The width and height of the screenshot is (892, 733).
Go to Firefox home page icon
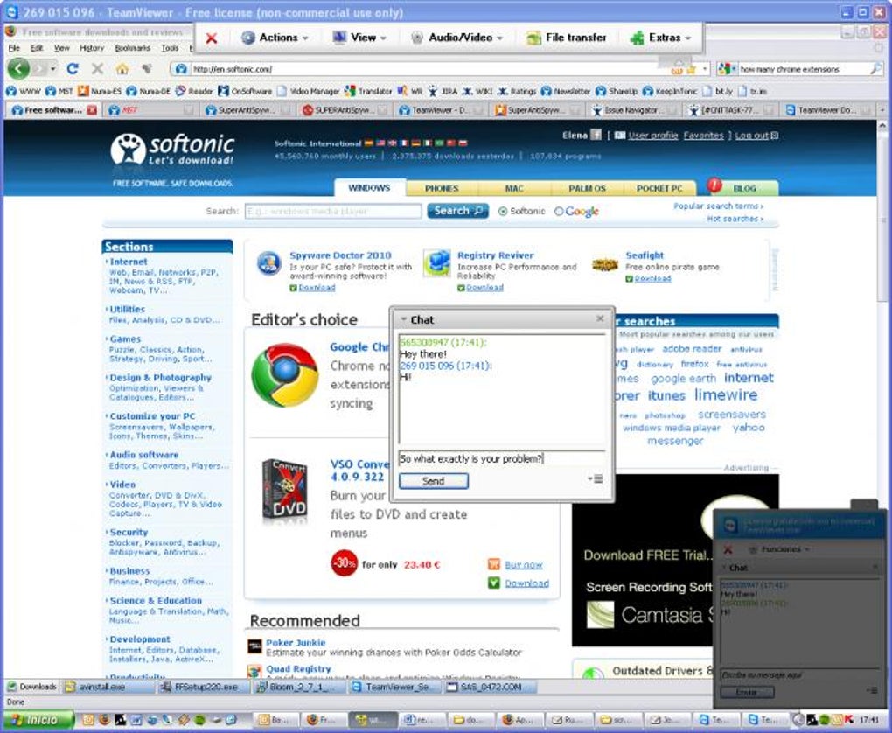(x=122, y=69)
